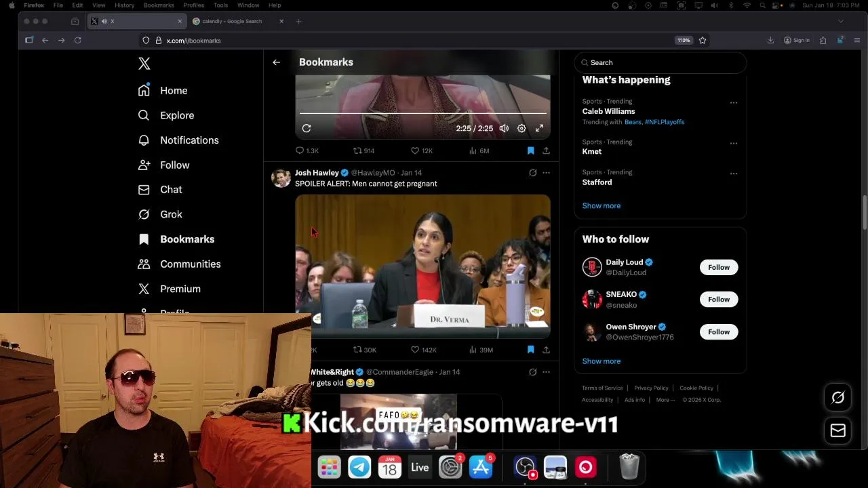Open Notifications in X sidebar
The width and height of the screenshot is (868, 488).
(178, 140)
